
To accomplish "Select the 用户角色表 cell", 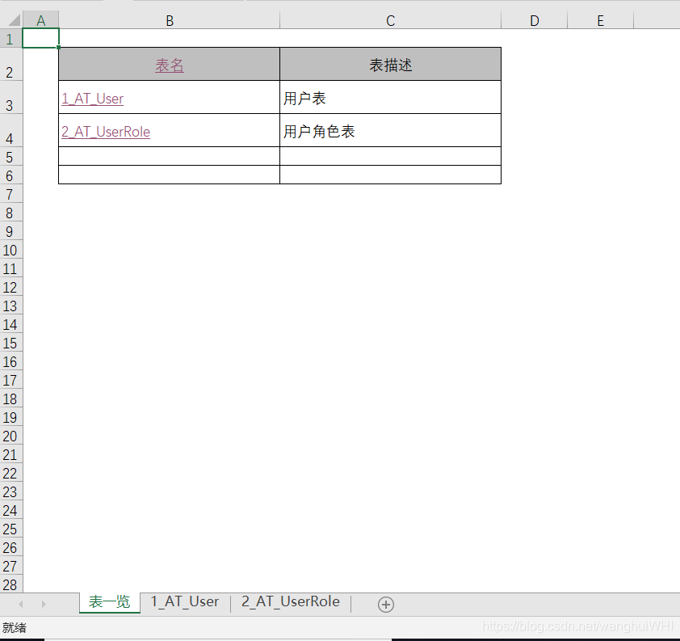I will click(x=390, y=130).
